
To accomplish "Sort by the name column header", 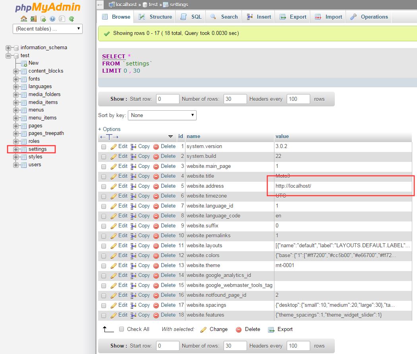I will point(193,137).
